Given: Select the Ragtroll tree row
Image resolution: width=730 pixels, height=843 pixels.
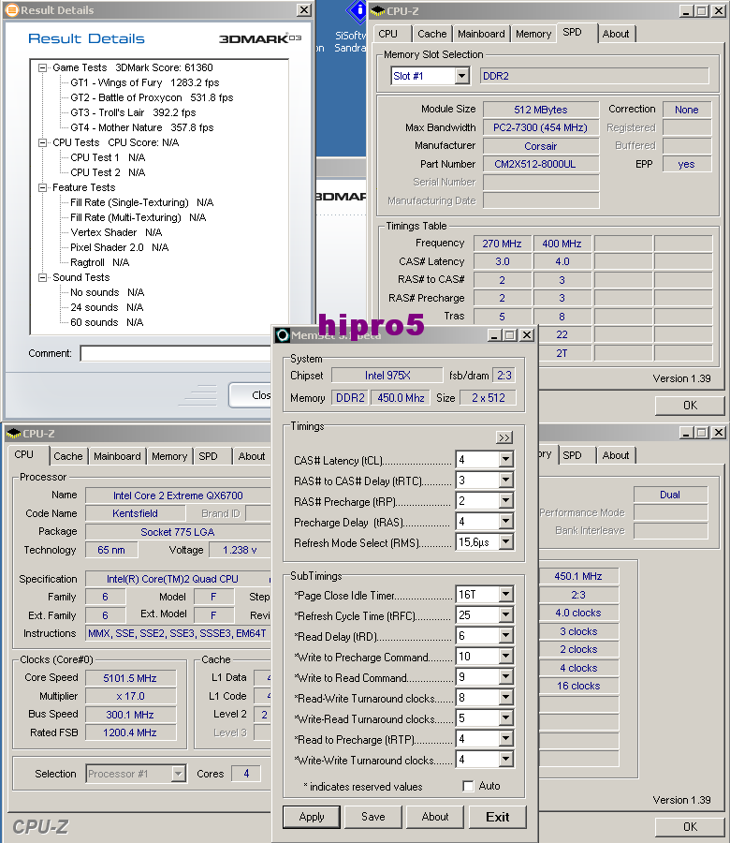Looking at the screenshot, I should click(x=100, y=262).
